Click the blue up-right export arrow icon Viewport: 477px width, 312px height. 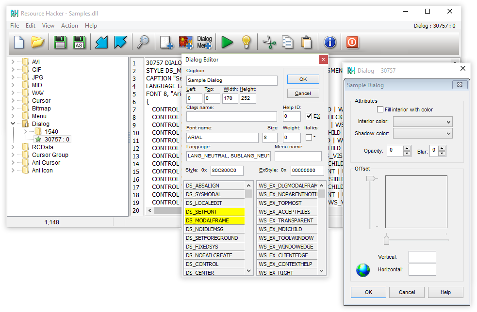pyautogui.click(x=120, y=42)
